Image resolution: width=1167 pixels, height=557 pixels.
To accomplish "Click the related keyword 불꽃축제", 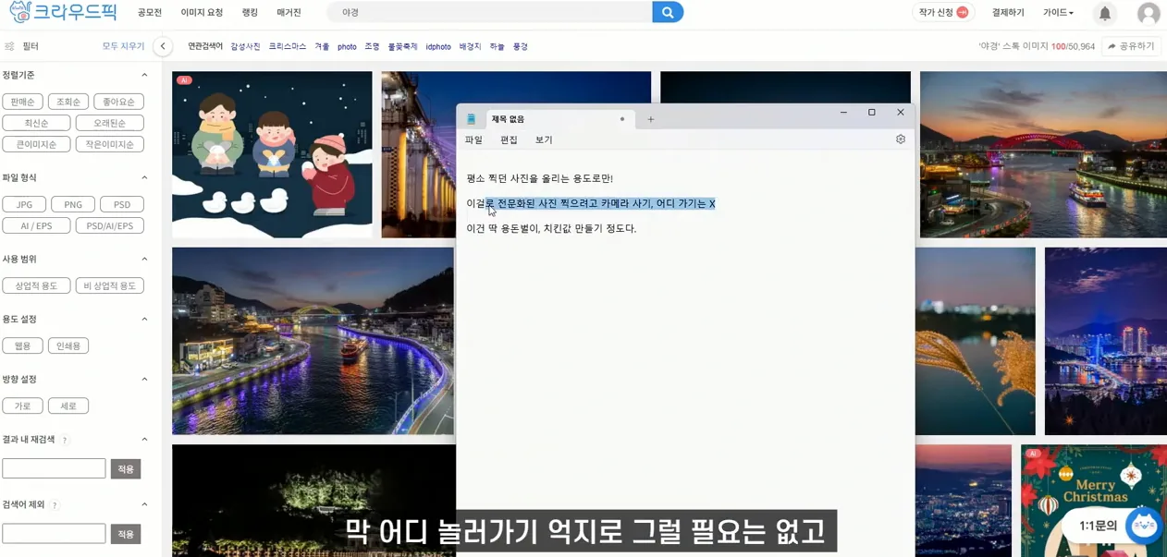I will 402,46.
